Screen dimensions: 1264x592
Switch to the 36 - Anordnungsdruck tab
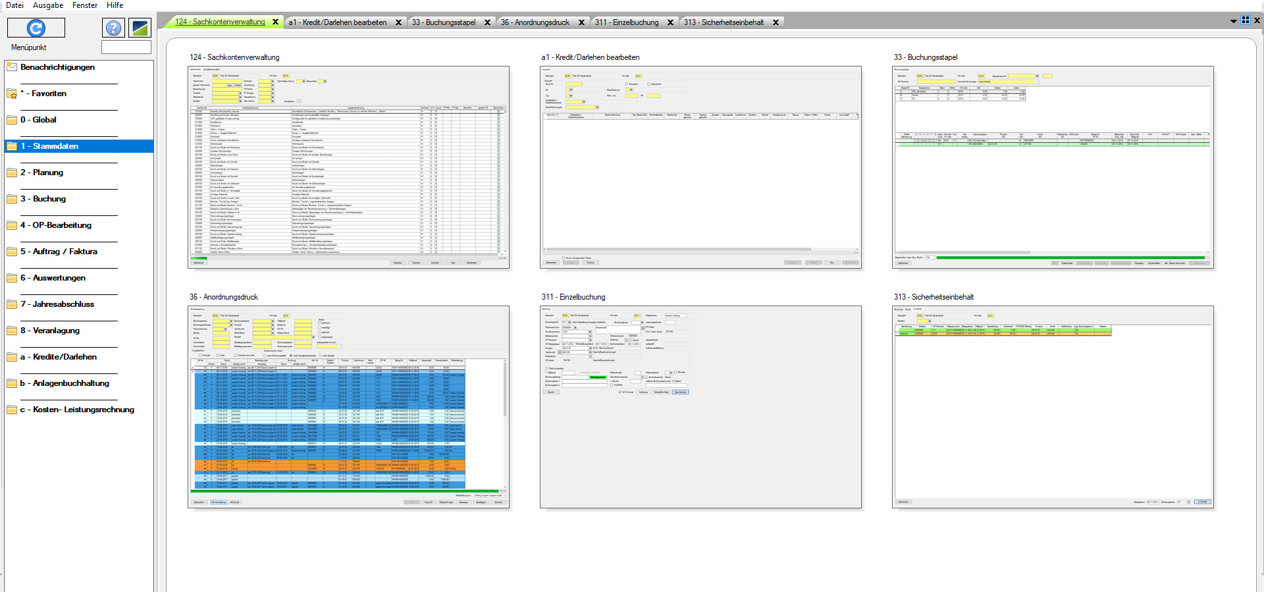point(535,22)
